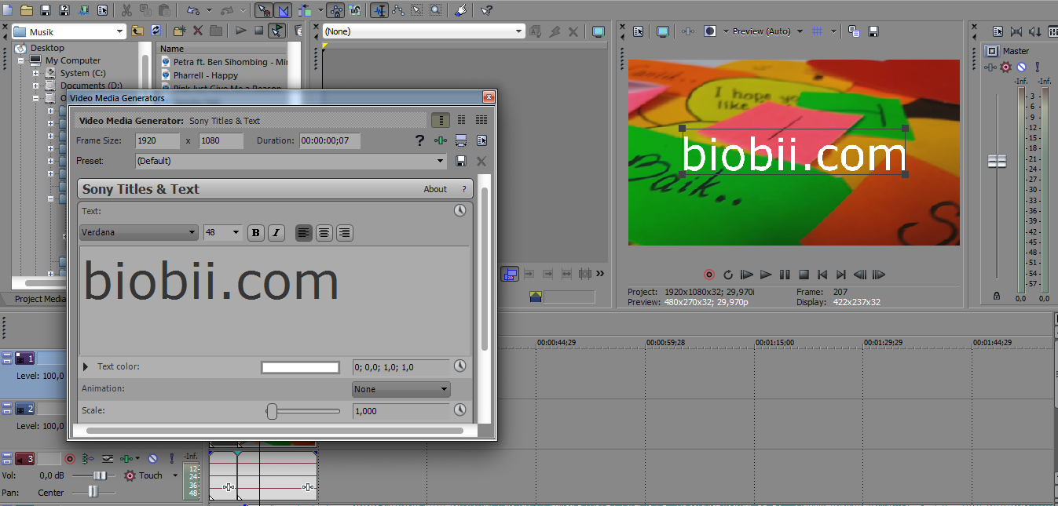Click the Record button under the preview
The image size is (1058, 506).
(709, 275)
